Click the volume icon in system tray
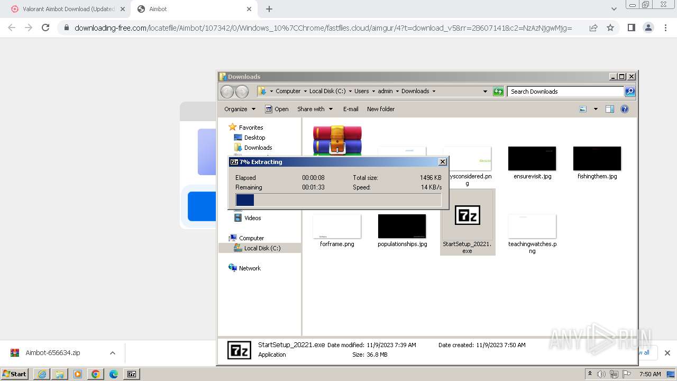 601,374
